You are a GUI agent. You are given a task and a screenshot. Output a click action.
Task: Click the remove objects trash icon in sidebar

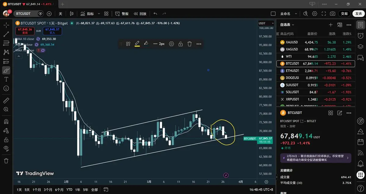(x=6, y=161)
